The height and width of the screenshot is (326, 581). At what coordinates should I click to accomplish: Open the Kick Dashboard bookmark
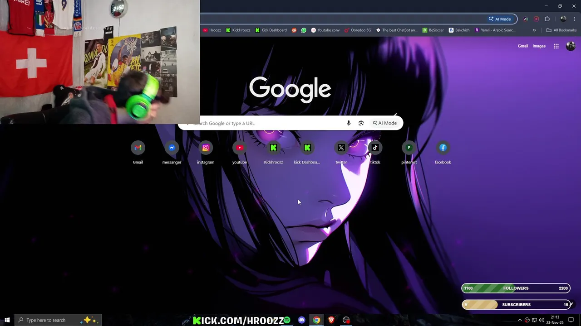coord(271,30)
